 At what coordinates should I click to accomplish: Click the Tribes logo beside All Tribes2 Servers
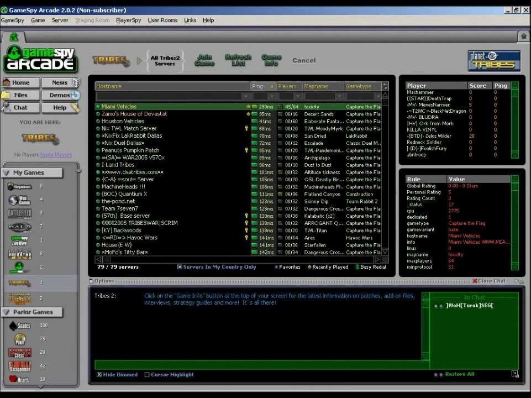coord(111,61)
